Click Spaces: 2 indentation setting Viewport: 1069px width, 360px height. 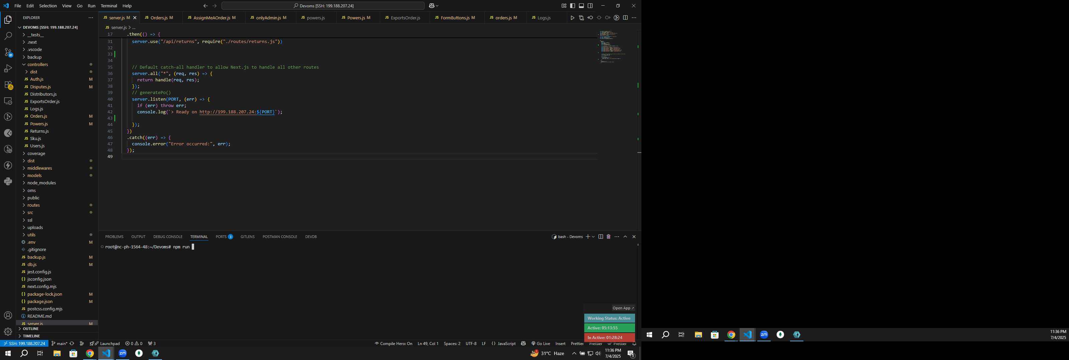[452, 343]
